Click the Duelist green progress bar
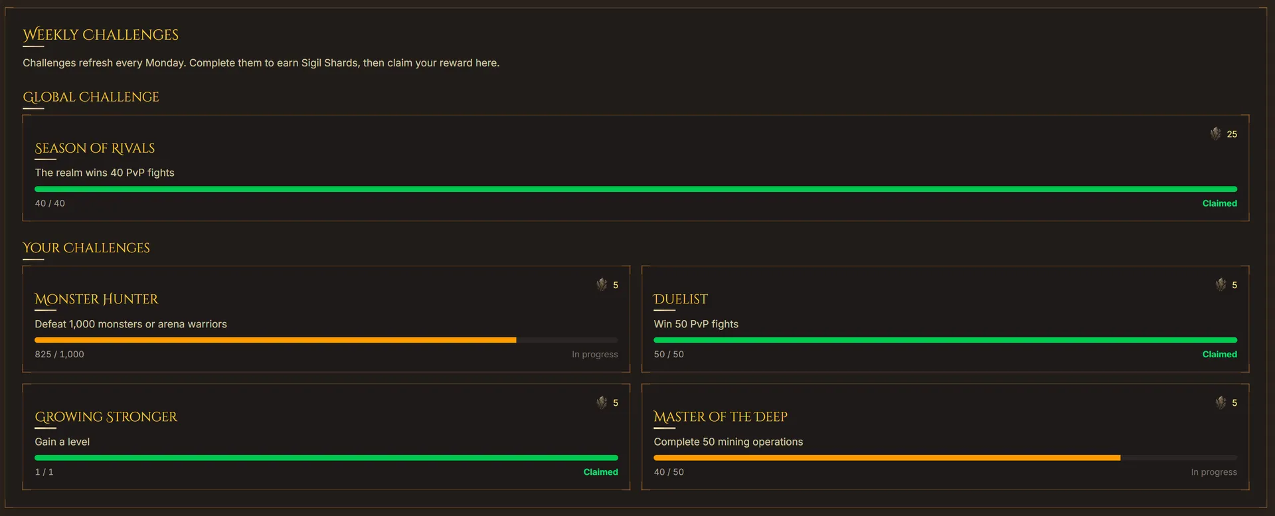 945,340
